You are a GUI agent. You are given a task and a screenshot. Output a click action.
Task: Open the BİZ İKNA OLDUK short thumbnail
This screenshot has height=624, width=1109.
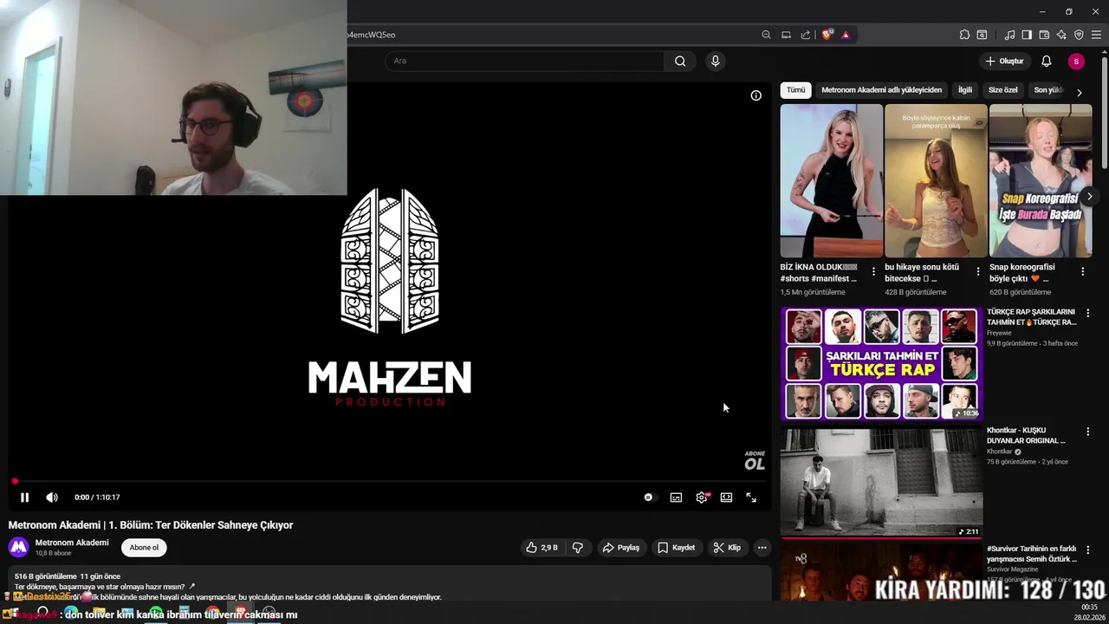click(831, 180)
